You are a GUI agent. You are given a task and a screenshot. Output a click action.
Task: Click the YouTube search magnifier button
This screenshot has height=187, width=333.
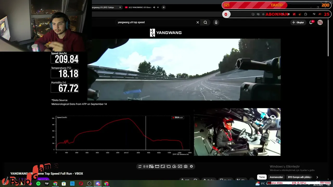tap(205, 22)
